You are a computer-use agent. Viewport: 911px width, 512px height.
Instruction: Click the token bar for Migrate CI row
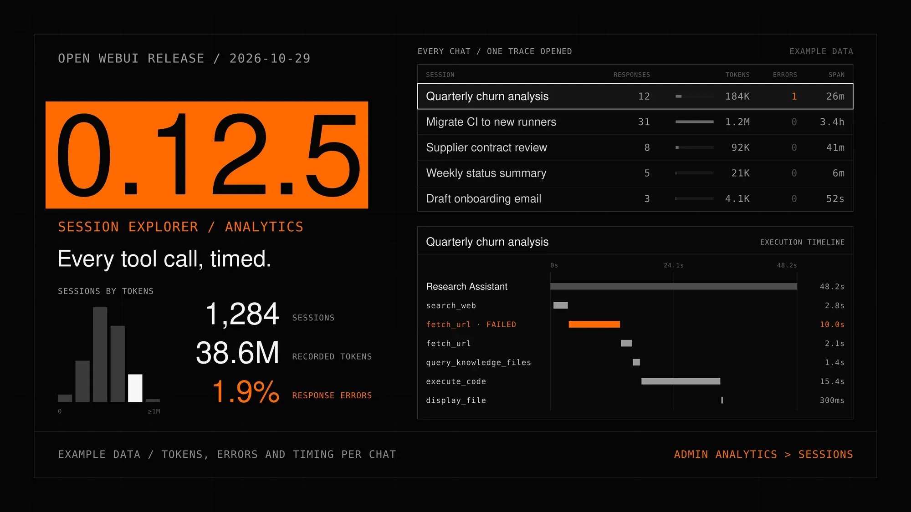(694, 122)
